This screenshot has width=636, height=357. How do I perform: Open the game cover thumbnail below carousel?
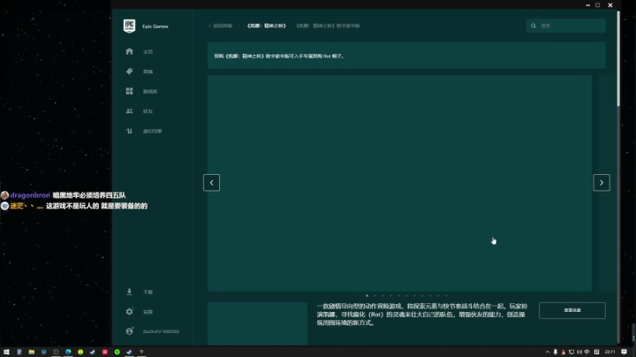pyautogui.click(x=258, y=323)
